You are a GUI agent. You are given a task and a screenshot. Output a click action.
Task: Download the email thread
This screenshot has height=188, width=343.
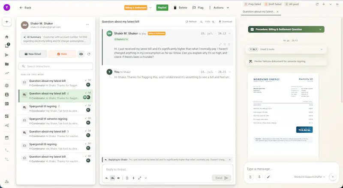click(225, 22)
